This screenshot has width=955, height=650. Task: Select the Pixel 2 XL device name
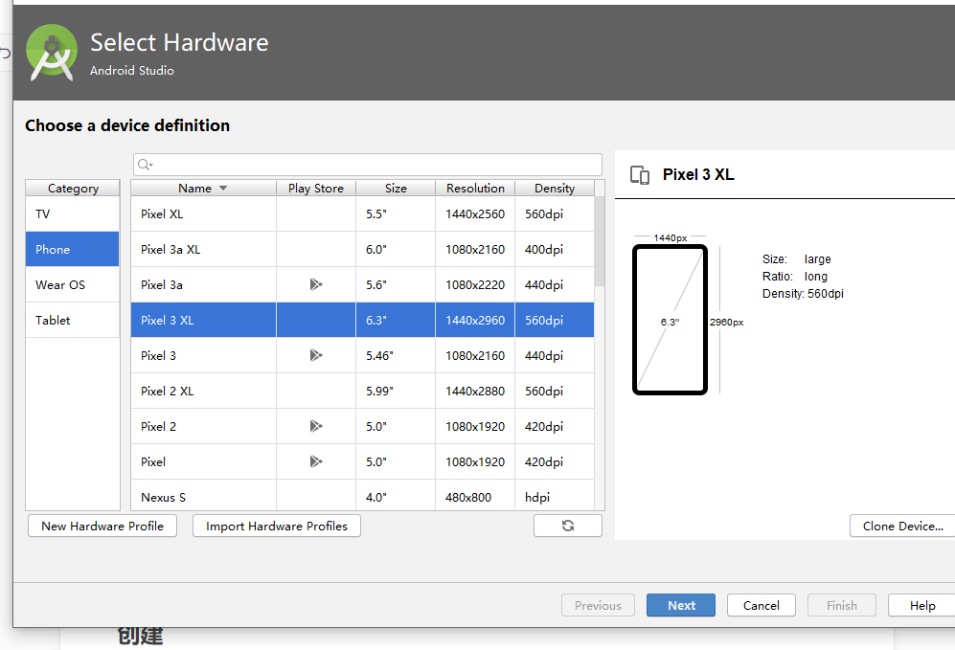[167, 391]
